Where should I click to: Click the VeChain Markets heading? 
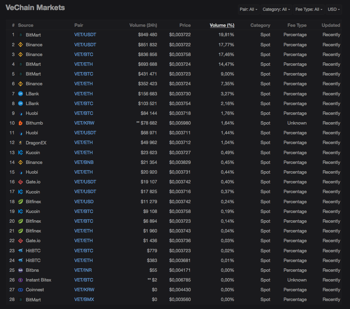point(35,8)
